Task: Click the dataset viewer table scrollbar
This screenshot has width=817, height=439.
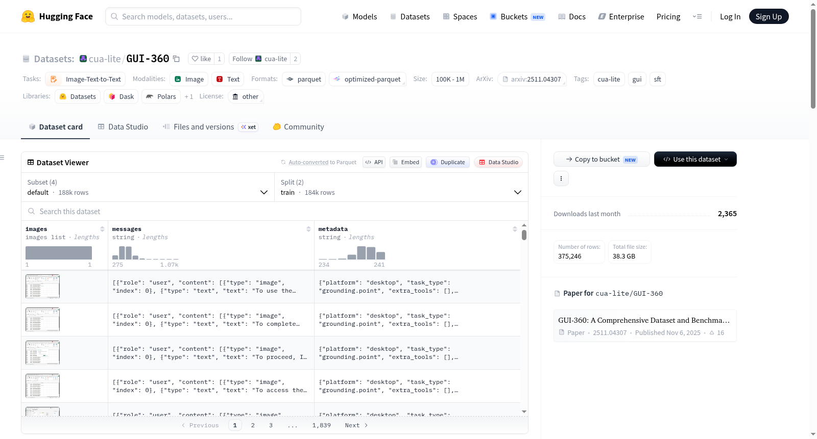Action: point(524,235)
